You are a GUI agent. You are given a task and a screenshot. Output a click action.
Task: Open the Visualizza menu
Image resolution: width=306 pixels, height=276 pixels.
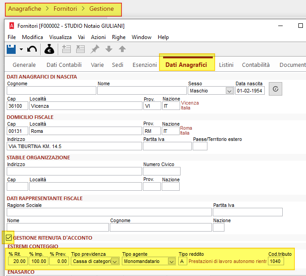tap(60, 37)
